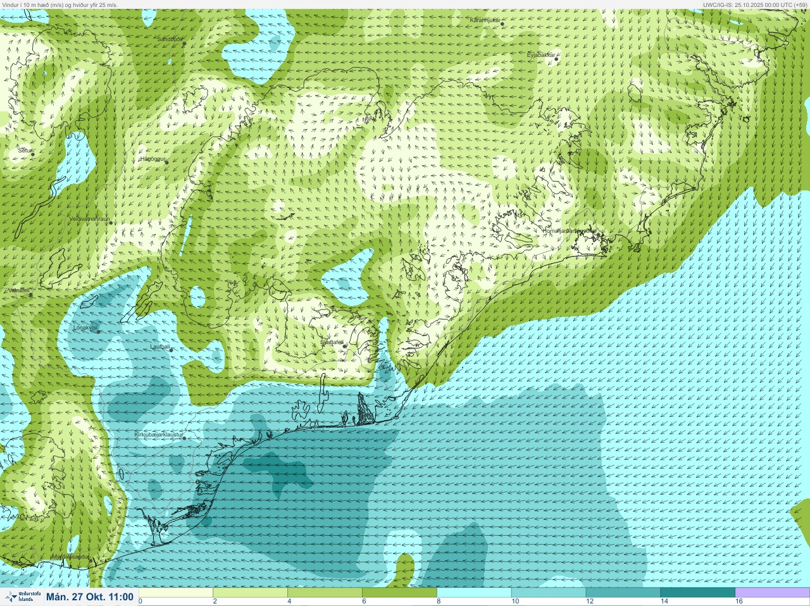Click the Laufbali station label

pos(160,347)
